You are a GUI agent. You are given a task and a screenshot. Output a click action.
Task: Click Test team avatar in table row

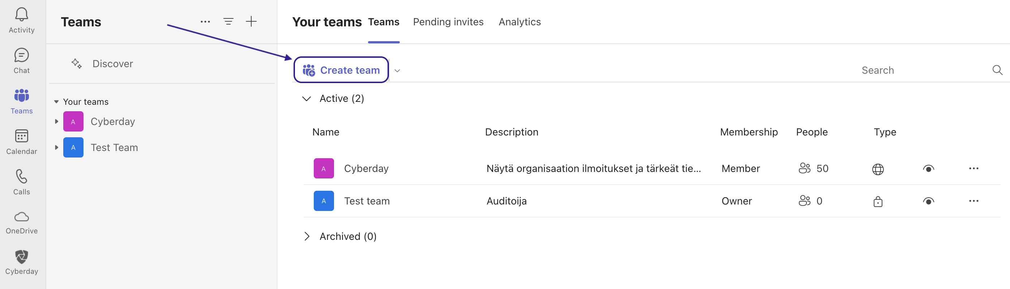pos(324,201)
